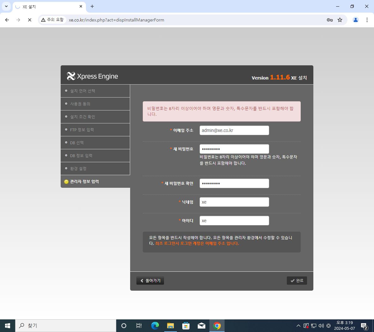This screenshot has width=374, height=332.
Task: Select 환경 설정 step
Action: [95, 169]
